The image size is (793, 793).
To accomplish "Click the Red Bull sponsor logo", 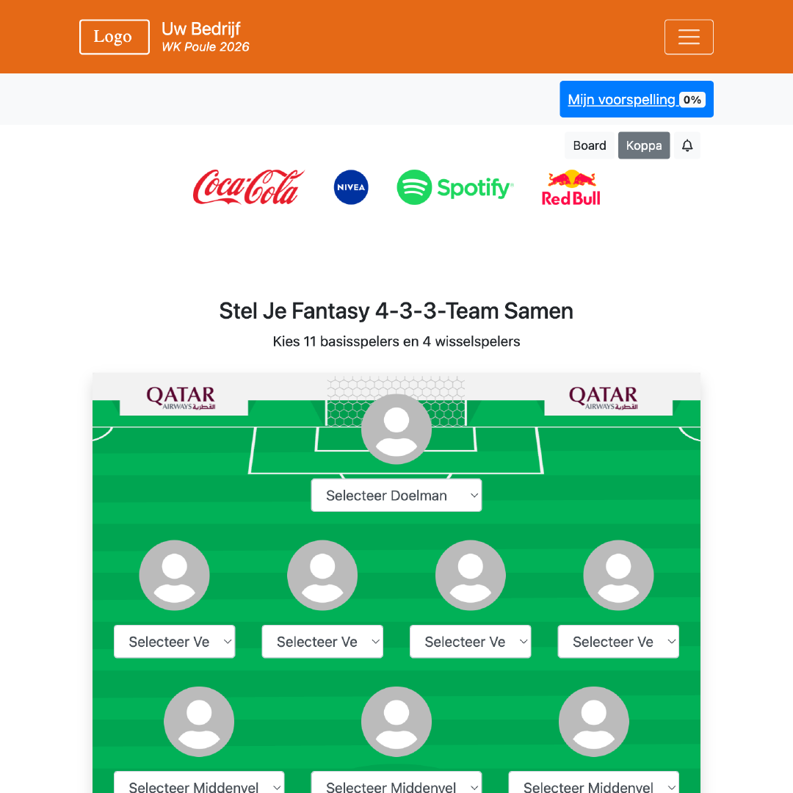I will coord(571,187).
